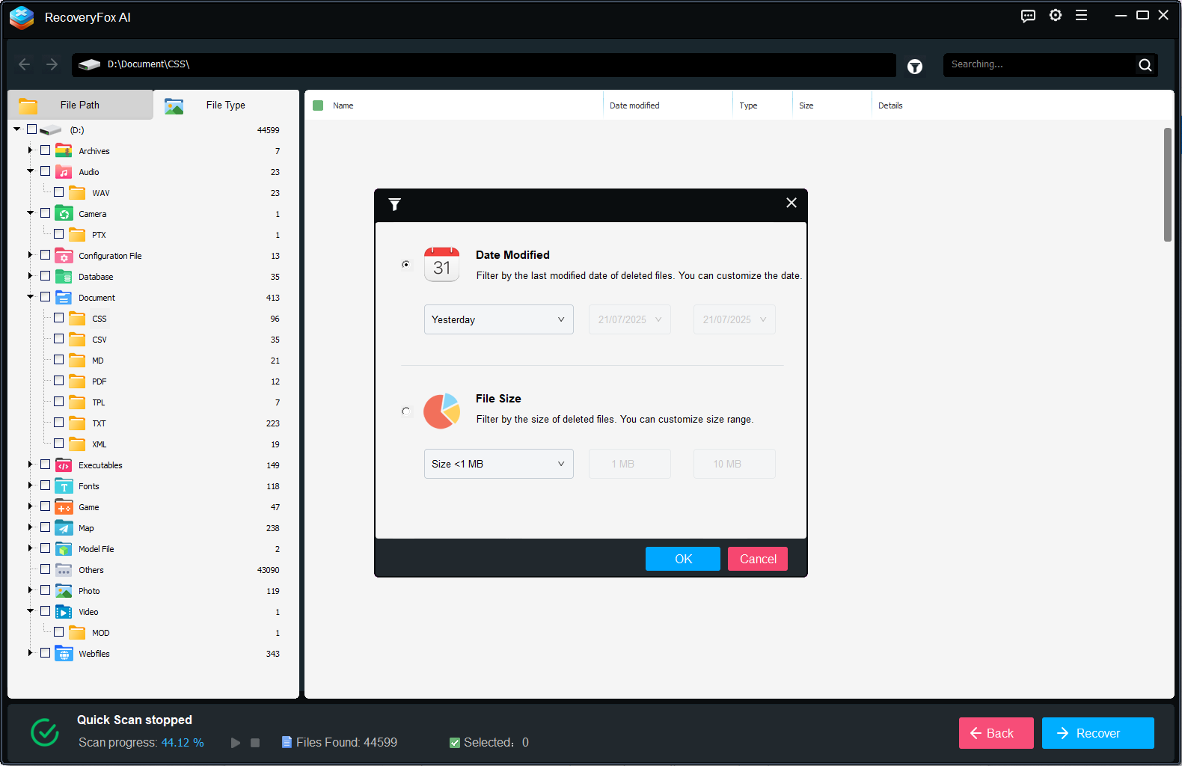Viewport: 1182px width, 766px height.
Task: Select the File Size radio button
Action: 406,411
